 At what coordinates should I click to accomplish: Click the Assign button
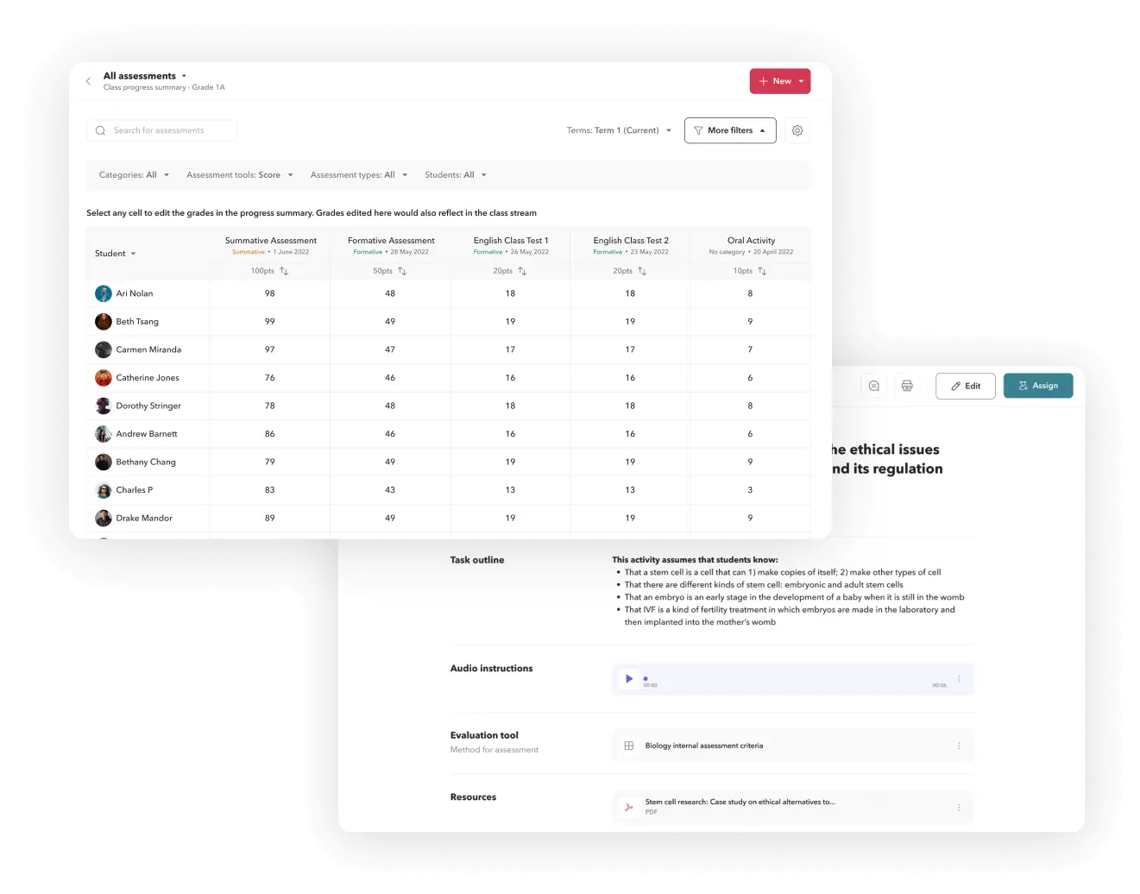[x=1038, y=386]
